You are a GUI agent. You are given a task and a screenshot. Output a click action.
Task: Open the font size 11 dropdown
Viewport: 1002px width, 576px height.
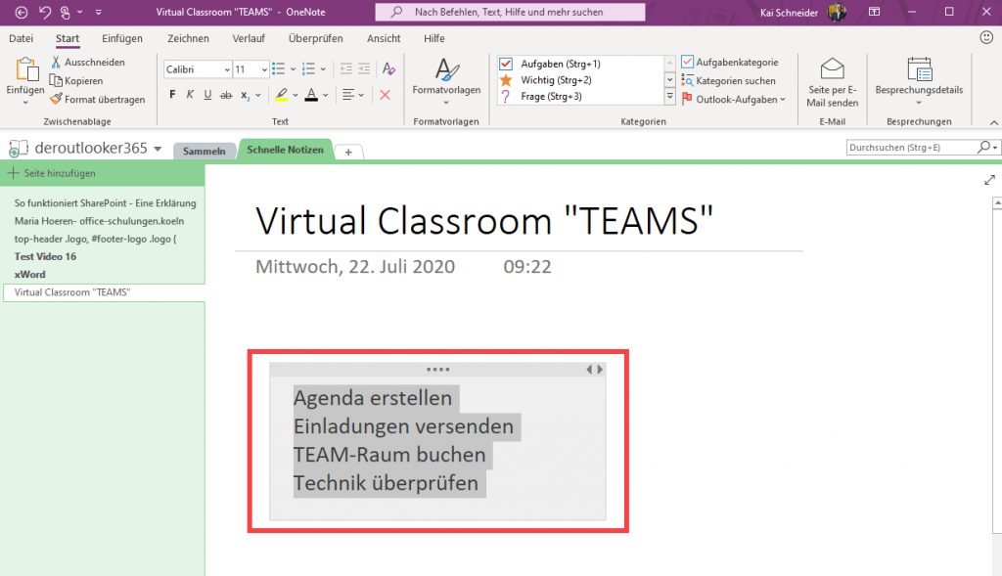(264, 69)
